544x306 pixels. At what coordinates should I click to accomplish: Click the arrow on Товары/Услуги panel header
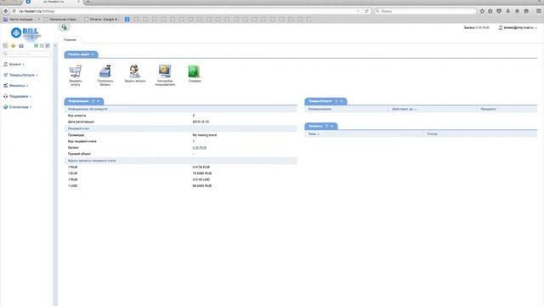342,101
